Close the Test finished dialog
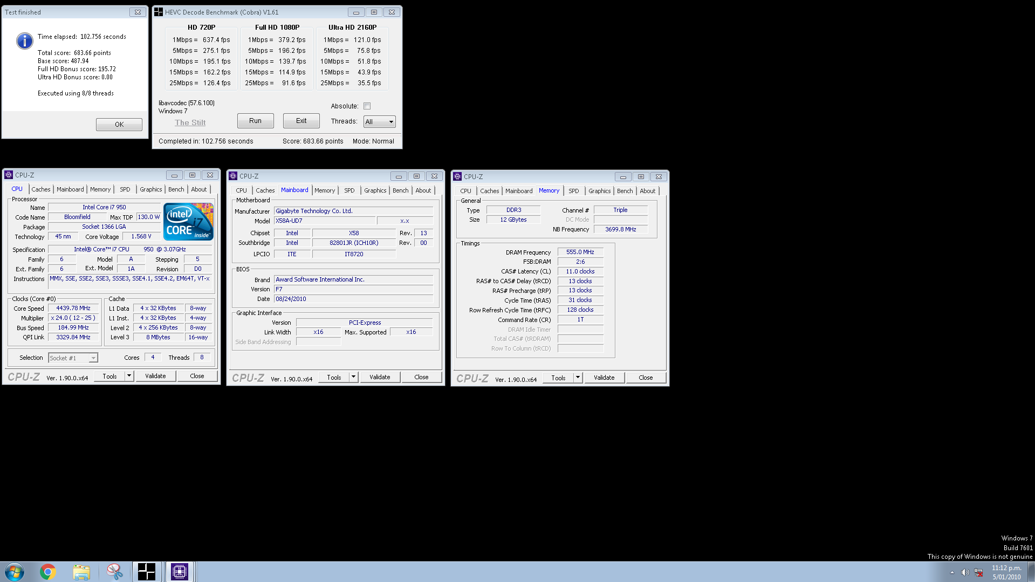 [138, 12]
